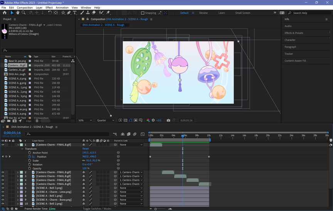The width and height of the screenshot is (333, 211).
Task: Click Reset in Transform row
Action: point(86,149)
